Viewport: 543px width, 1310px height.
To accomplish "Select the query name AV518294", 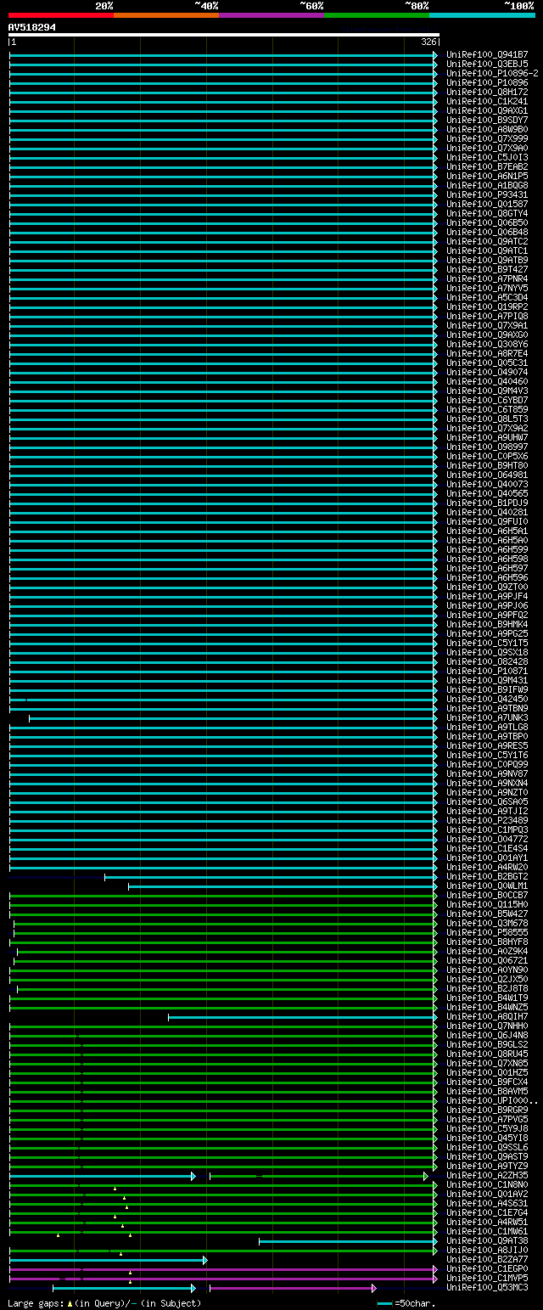I will pos(32,27).
